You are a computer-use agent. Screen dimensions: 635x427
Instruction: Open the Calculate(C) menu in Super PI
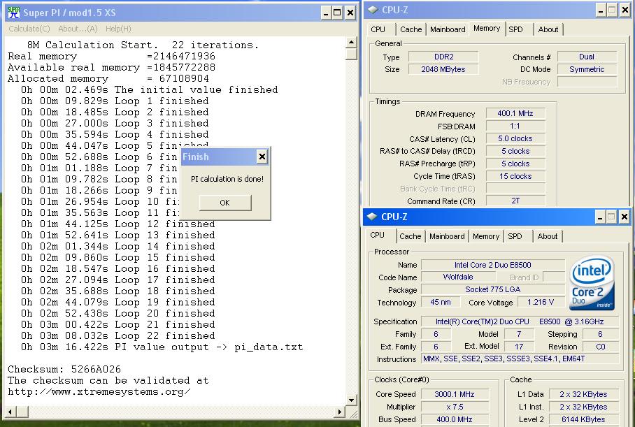[x=29, y=29]
